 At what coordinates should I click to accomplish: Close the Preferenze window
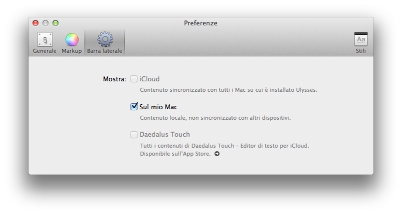coord(35,23)
